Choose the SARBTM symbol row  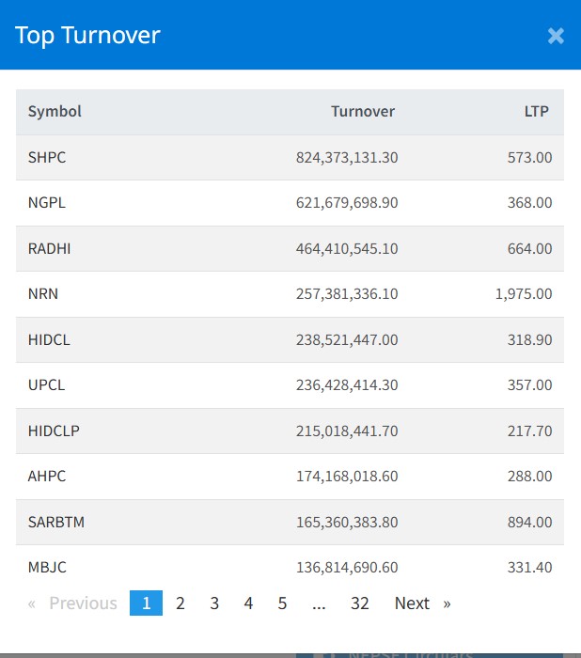(x=56, y=522)
